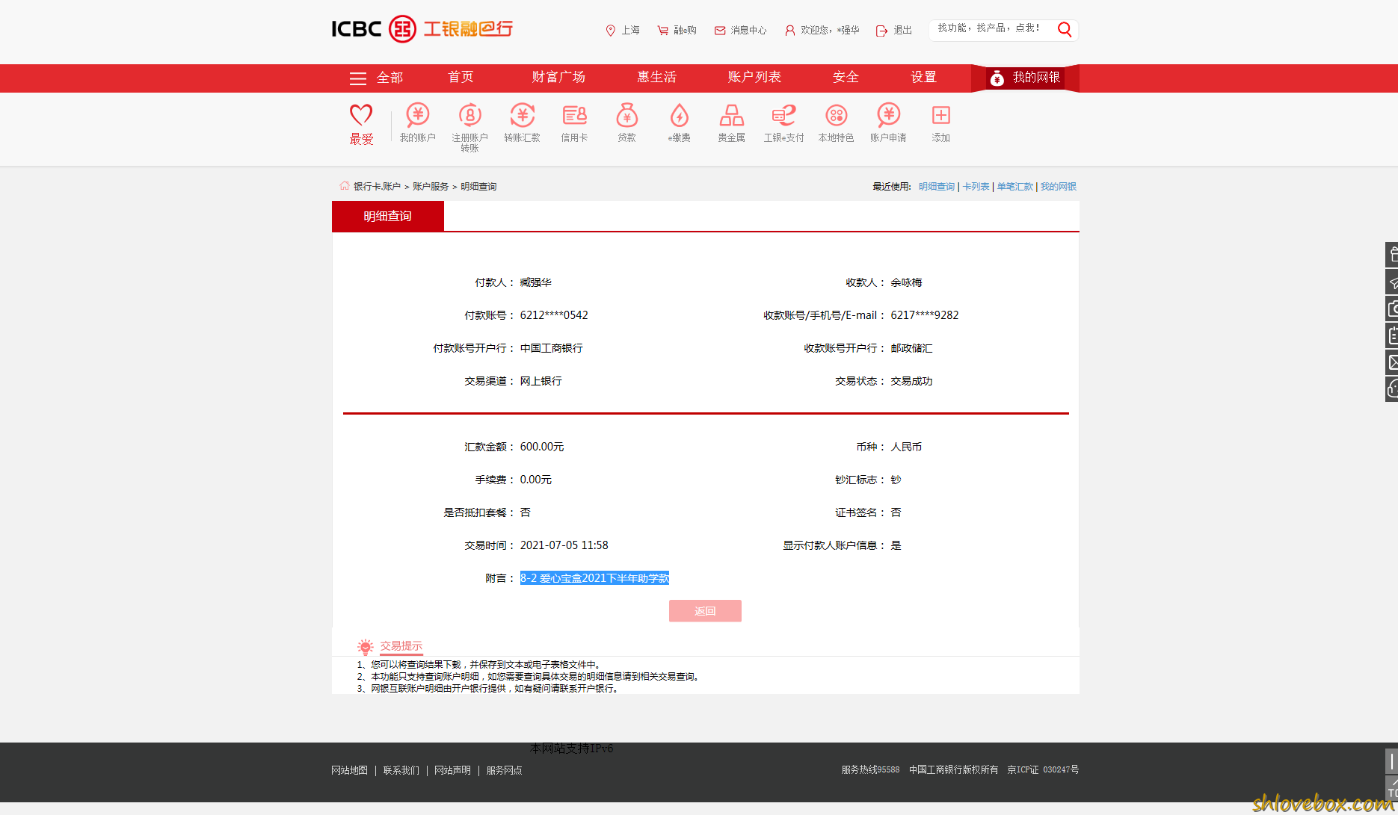The image size is (1398, 815).
Task: Click the ICBC logo
Action: tap(422, 29)
